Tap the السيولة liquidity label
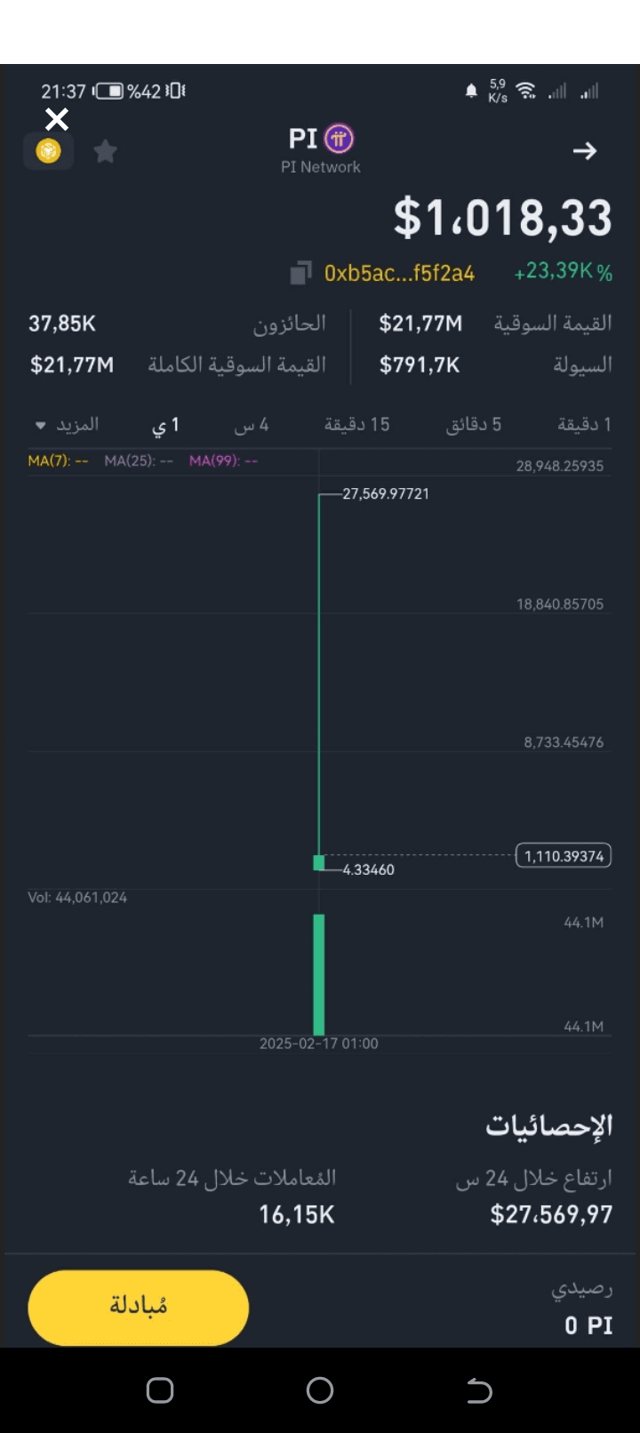 582,364
